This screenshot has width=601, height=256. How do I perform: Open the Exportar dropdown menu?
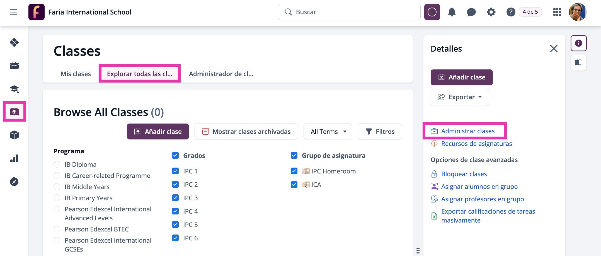pos(460,97)
